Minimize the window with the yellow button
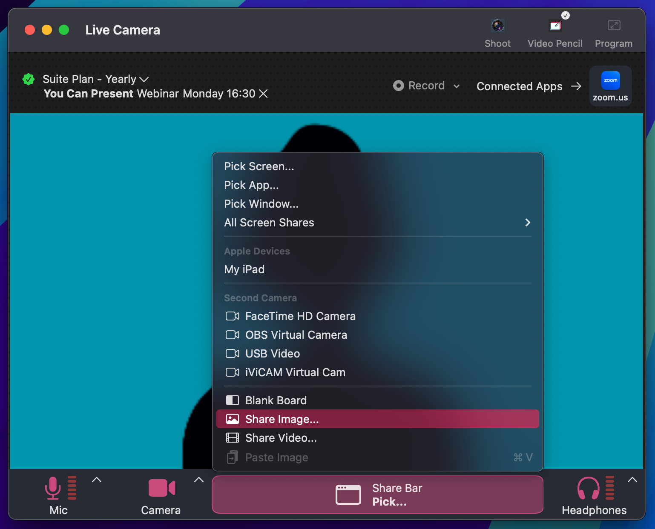This screenshot has width=655, height=529. (47, 30)
